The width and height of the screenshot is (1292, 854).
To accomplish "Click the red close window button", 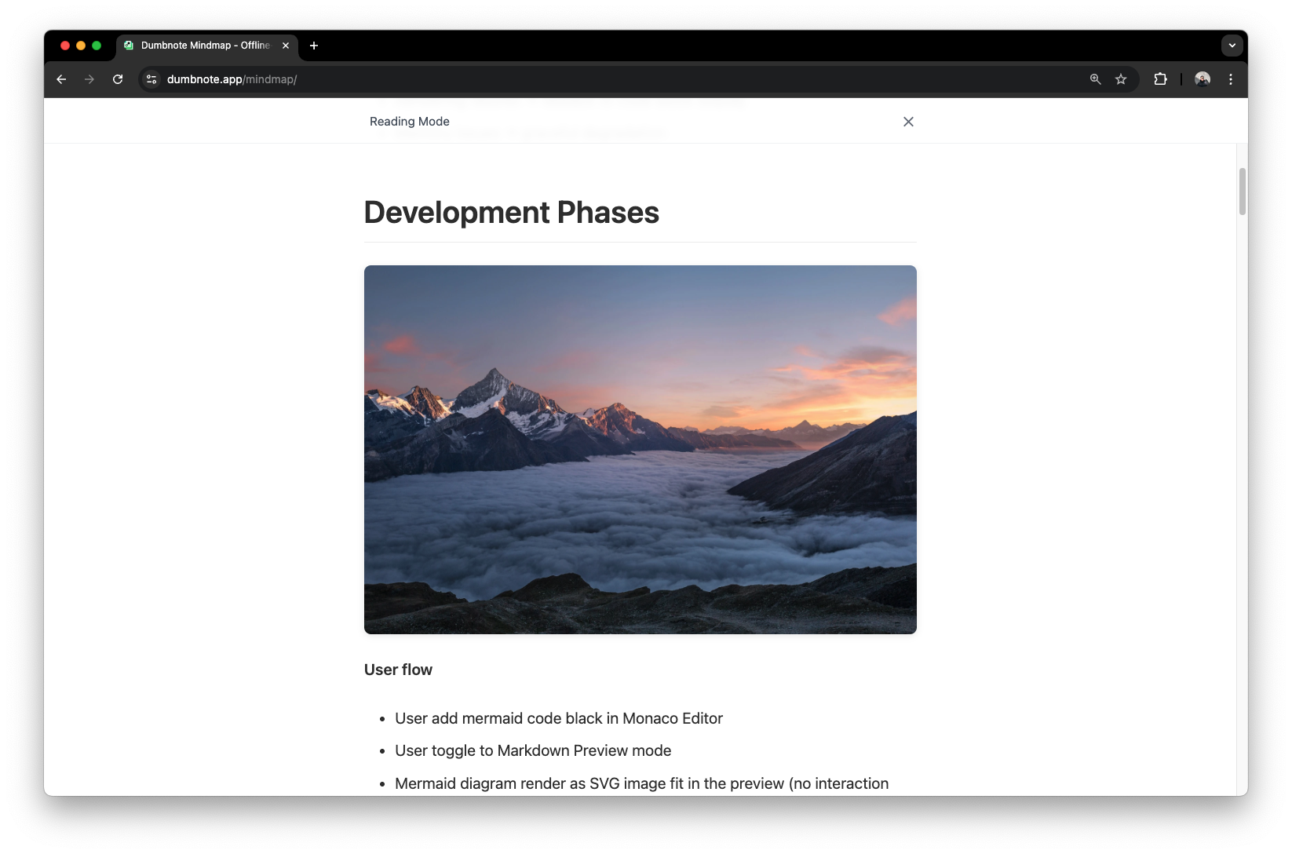I will click(65, 46).
